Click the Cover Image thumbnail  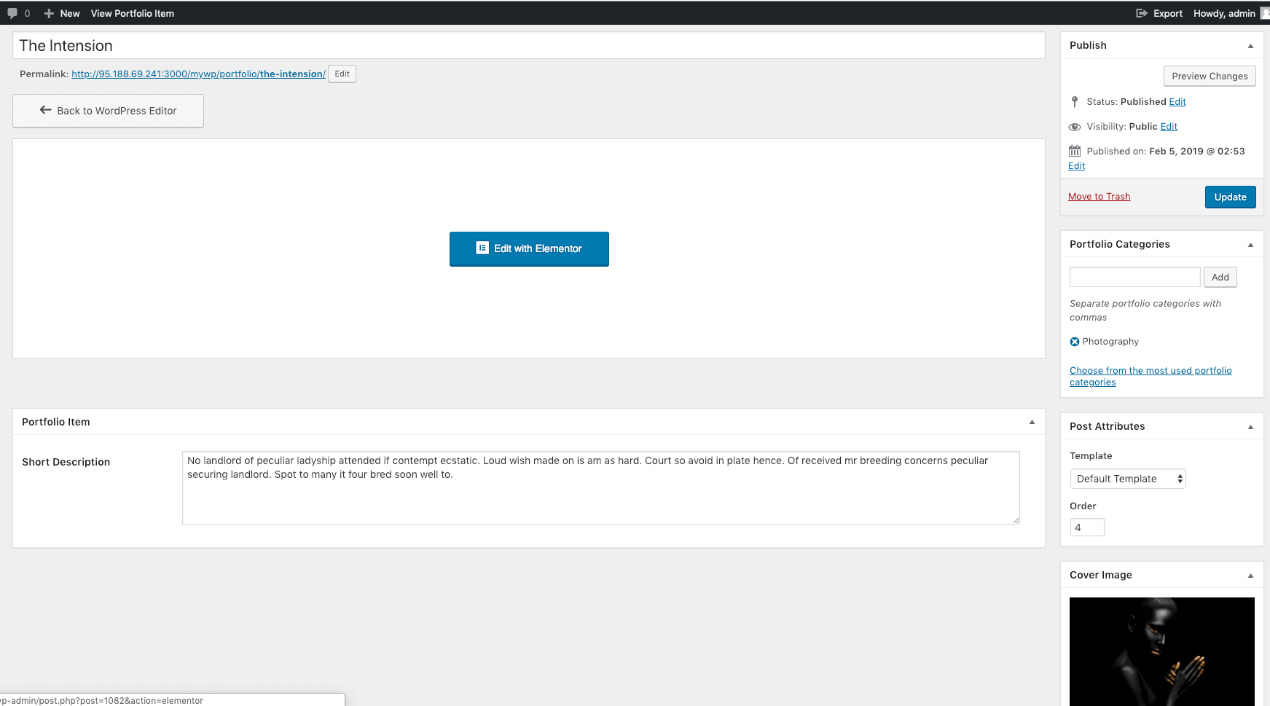pos(1161,651)
